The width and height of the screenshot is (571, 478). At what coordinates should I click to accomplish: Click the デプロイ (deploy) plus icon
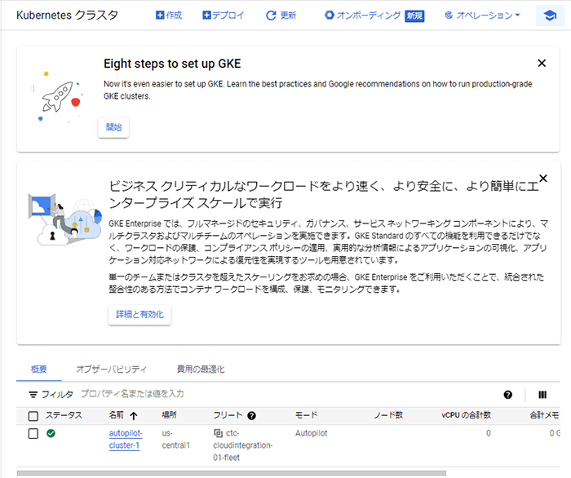coord(206,15)
